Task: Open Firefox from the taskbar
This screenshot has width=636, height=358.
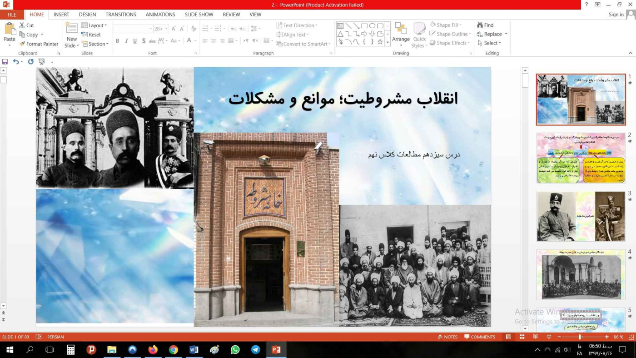Action: (x=153, y=350)
